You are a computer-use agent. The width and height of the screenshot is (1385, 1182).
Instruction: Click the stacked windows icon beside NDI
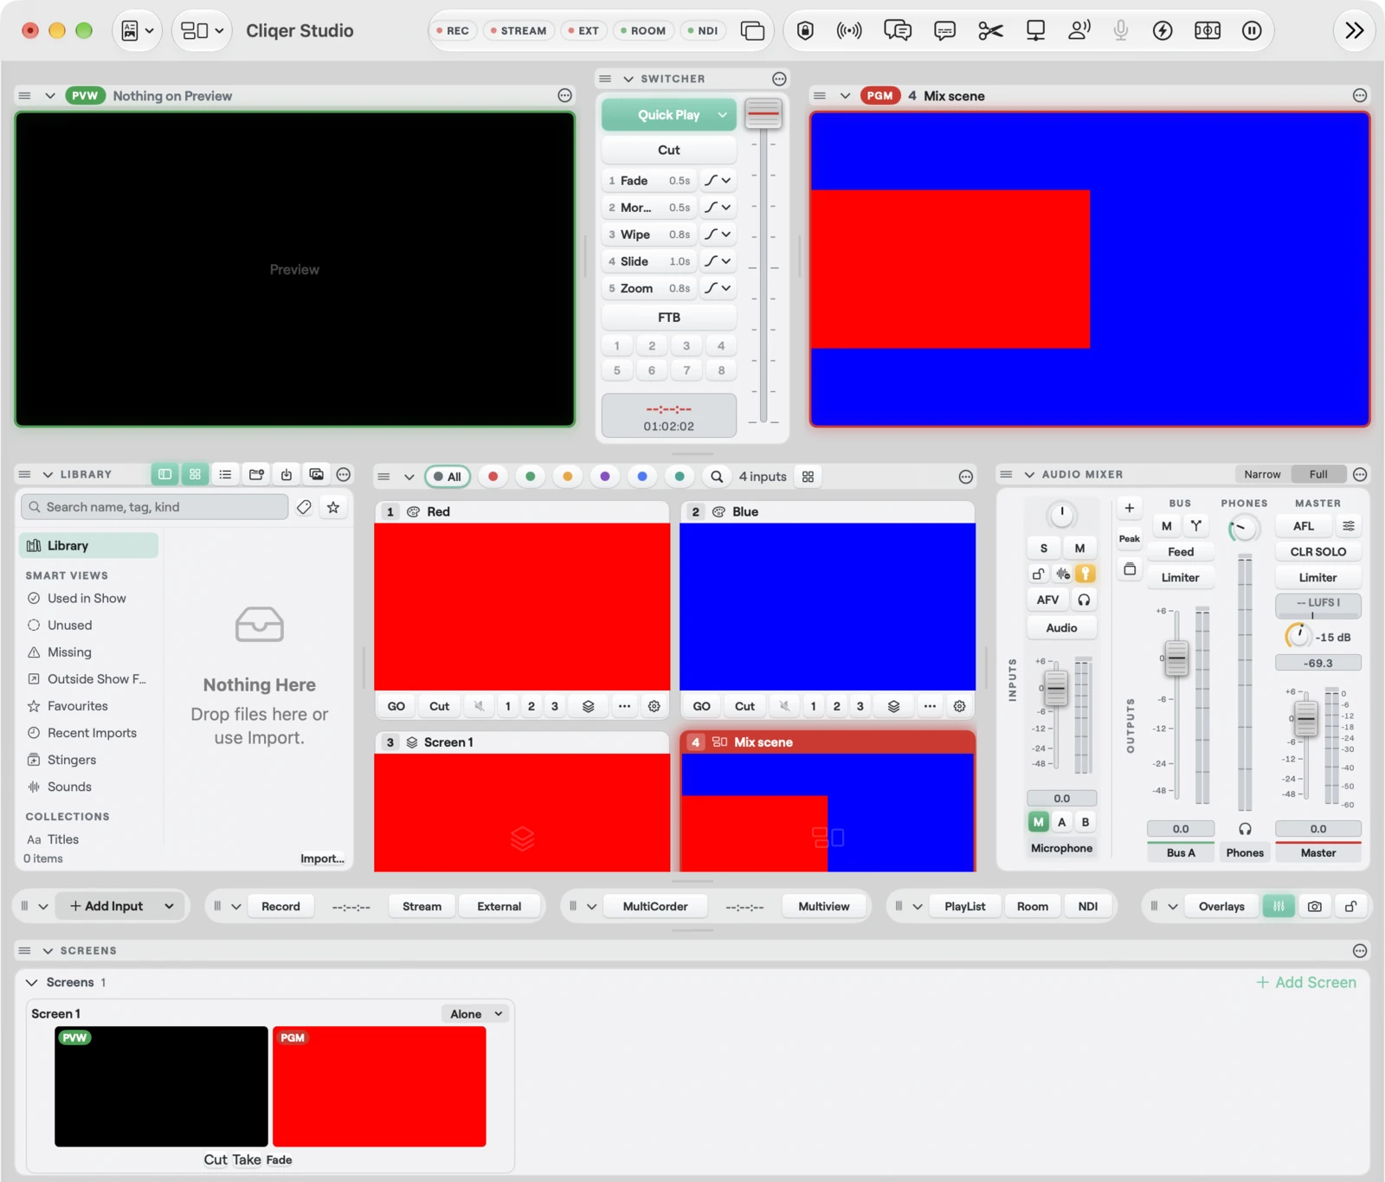coord(752,31)
